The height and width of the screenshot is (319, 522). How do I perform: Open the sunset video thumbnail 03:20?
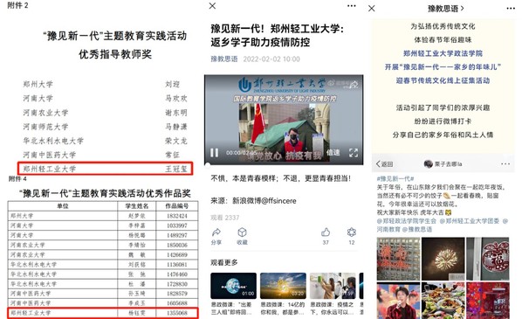(283, 286)
